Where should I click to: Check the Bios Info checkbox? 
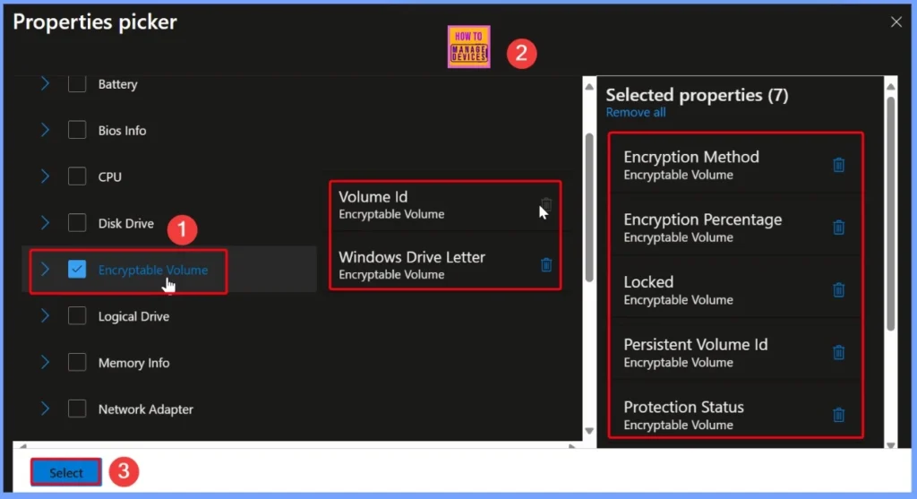(77, 130)
